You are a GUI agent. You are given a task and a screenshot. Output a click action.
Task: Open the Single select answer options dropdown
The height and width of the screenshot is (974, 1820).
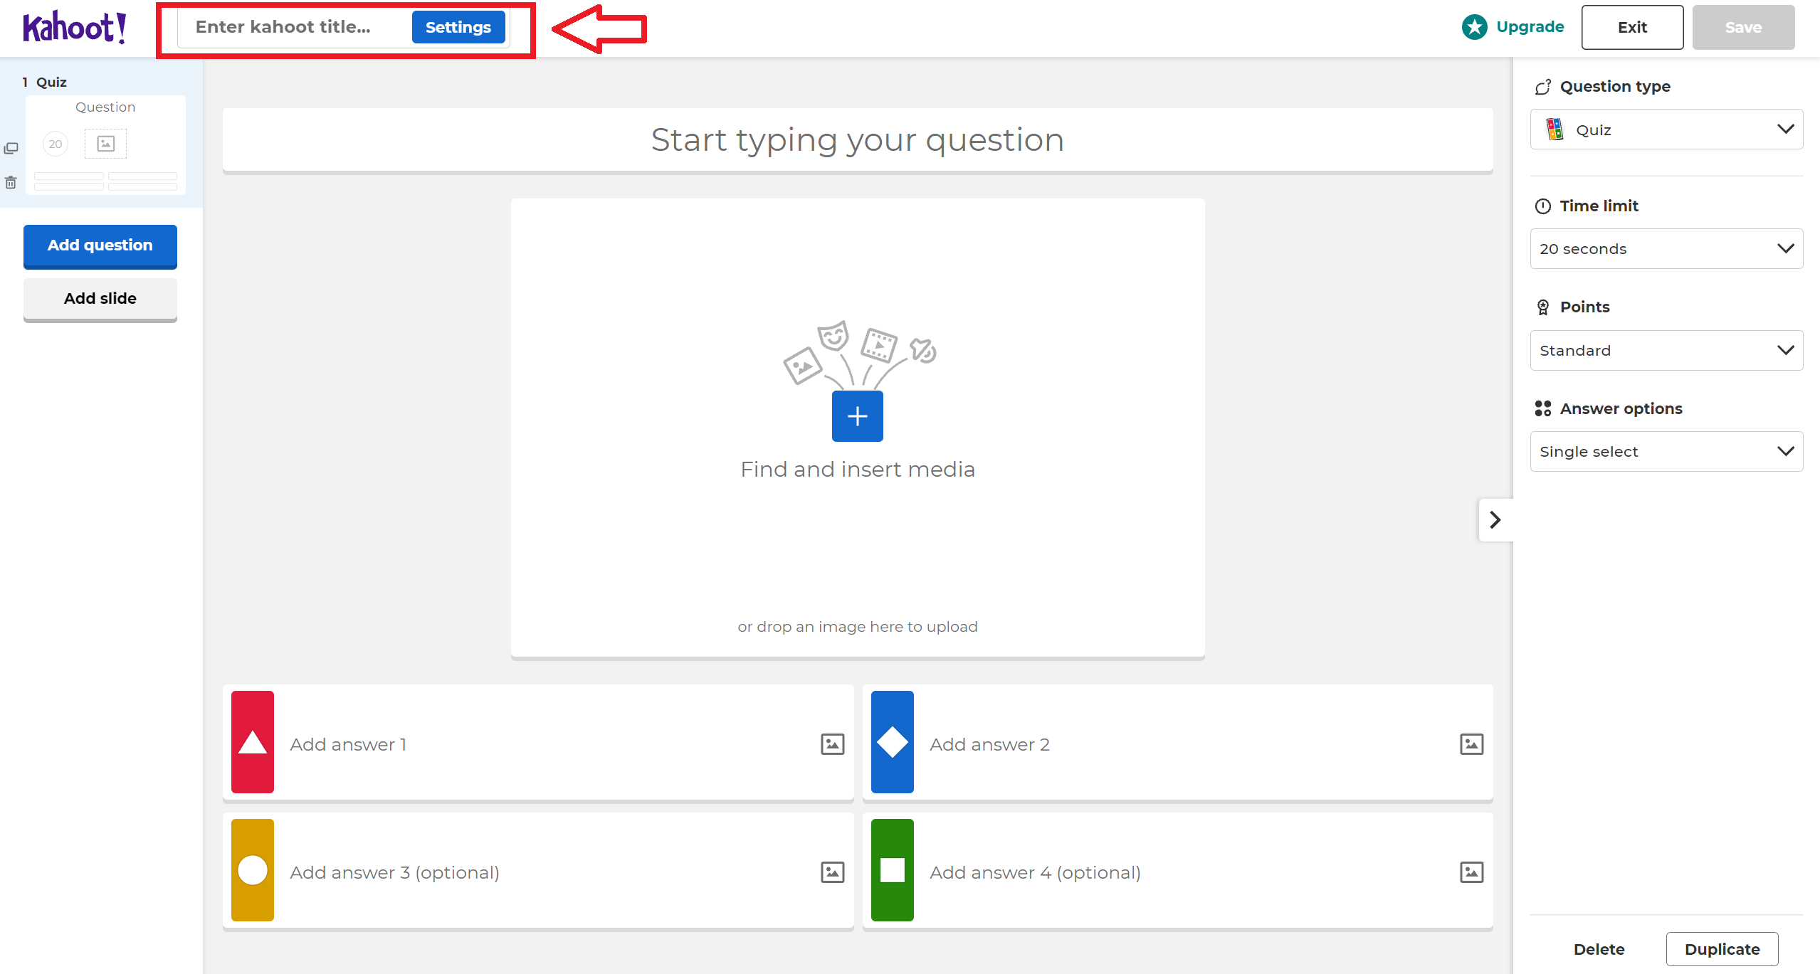point(1666,451)
